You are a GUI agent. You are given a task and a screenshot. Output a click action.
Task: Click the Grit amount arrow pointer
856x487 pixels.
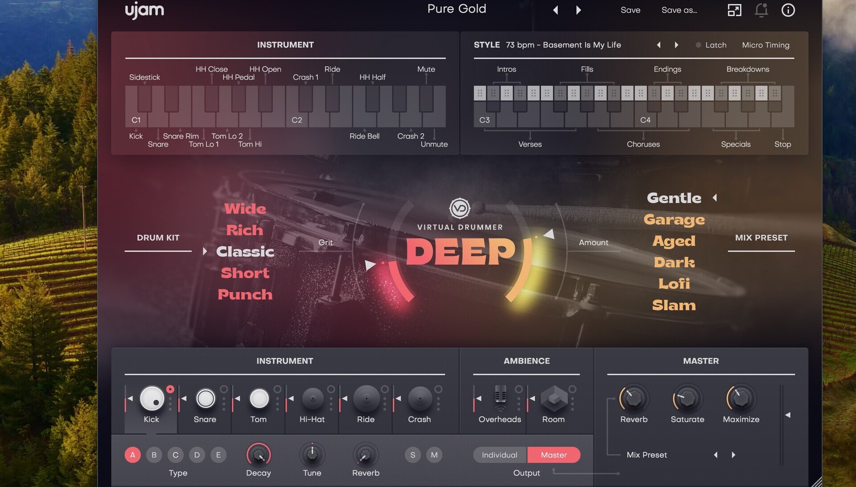pyautogui.click(x=370, y=266)
